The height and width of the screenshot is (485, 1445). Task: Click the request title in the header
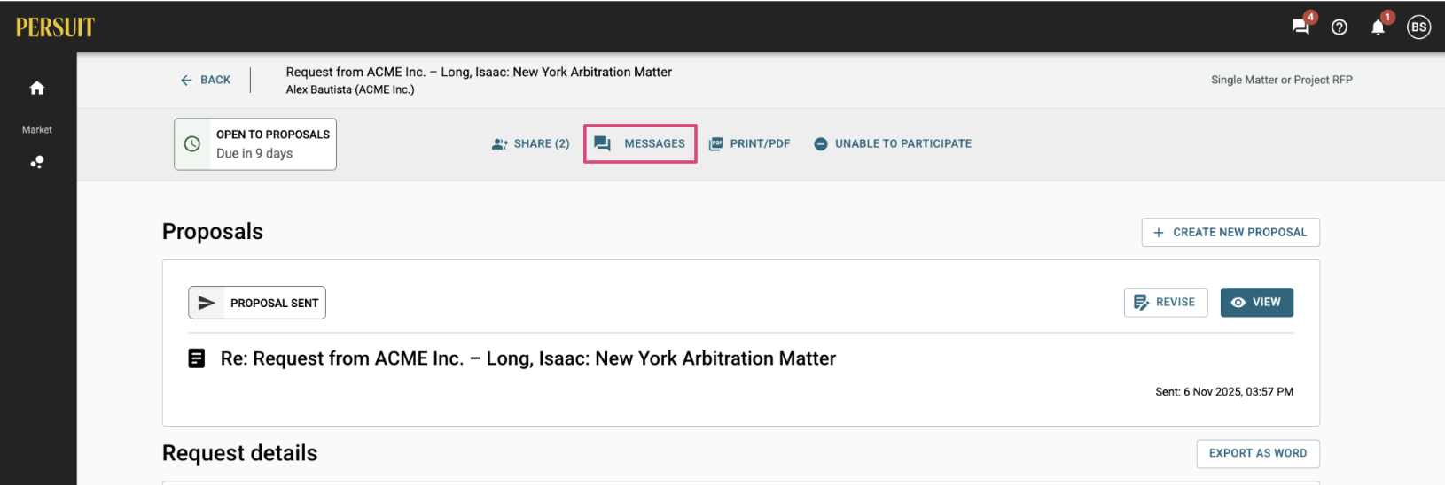479,72
